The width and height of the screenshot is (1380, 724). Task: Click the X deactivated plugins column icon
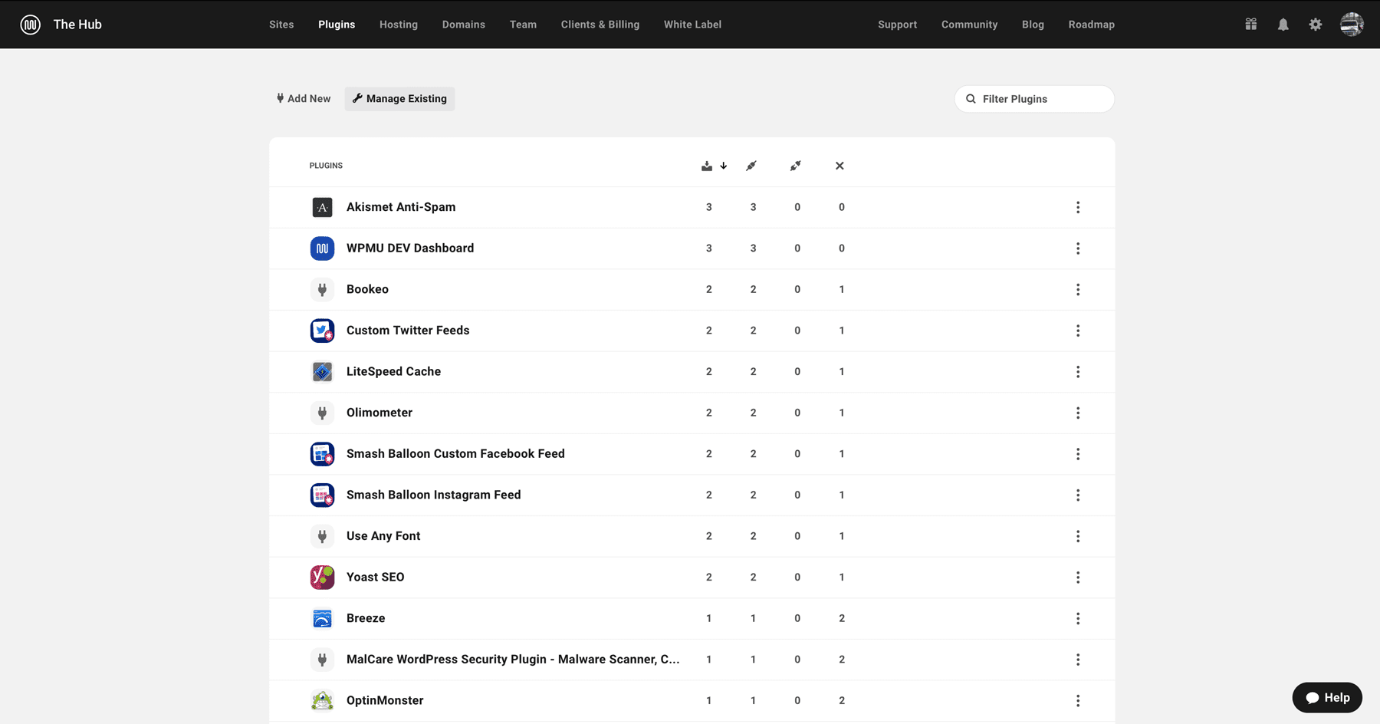[x=839, y=166]
